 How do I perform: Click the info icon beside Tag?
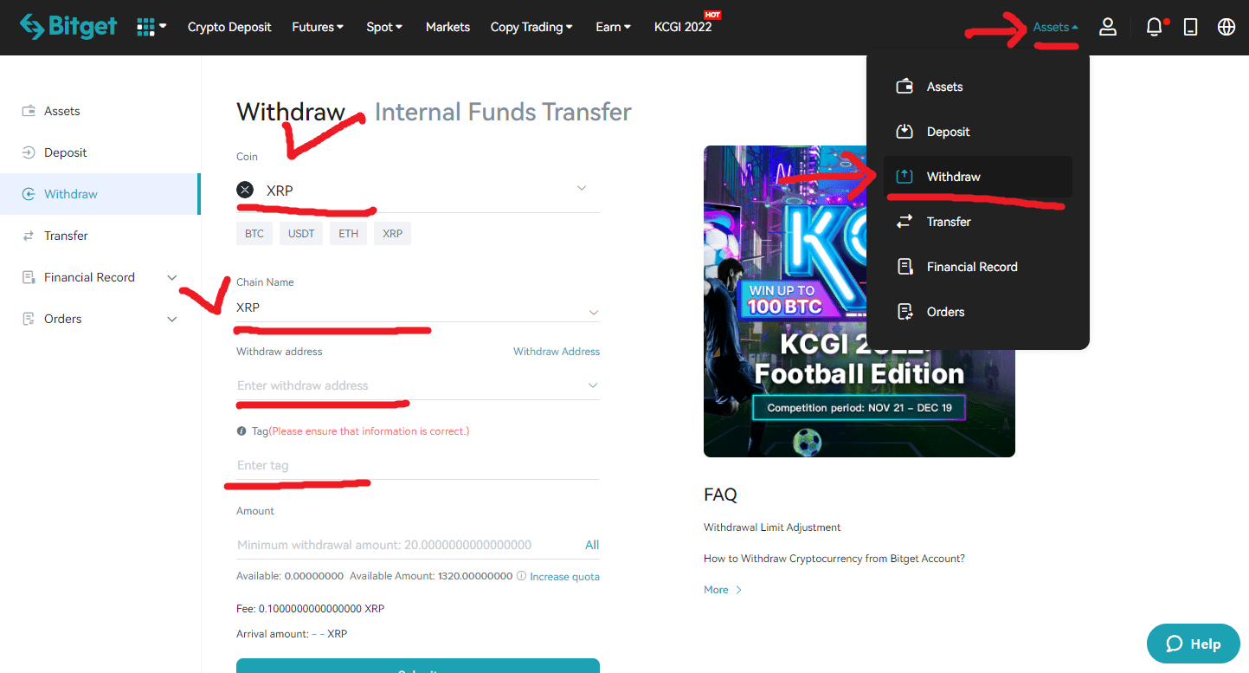[241, 431]
